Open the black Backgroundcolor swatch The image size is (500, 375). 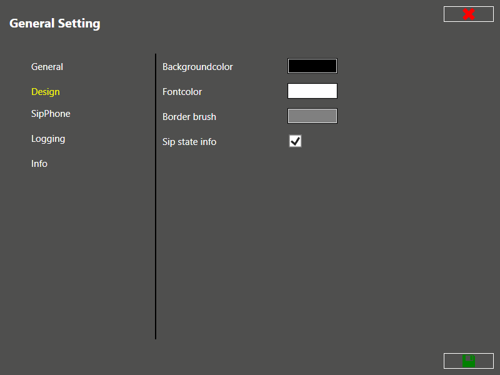(312, 66)
